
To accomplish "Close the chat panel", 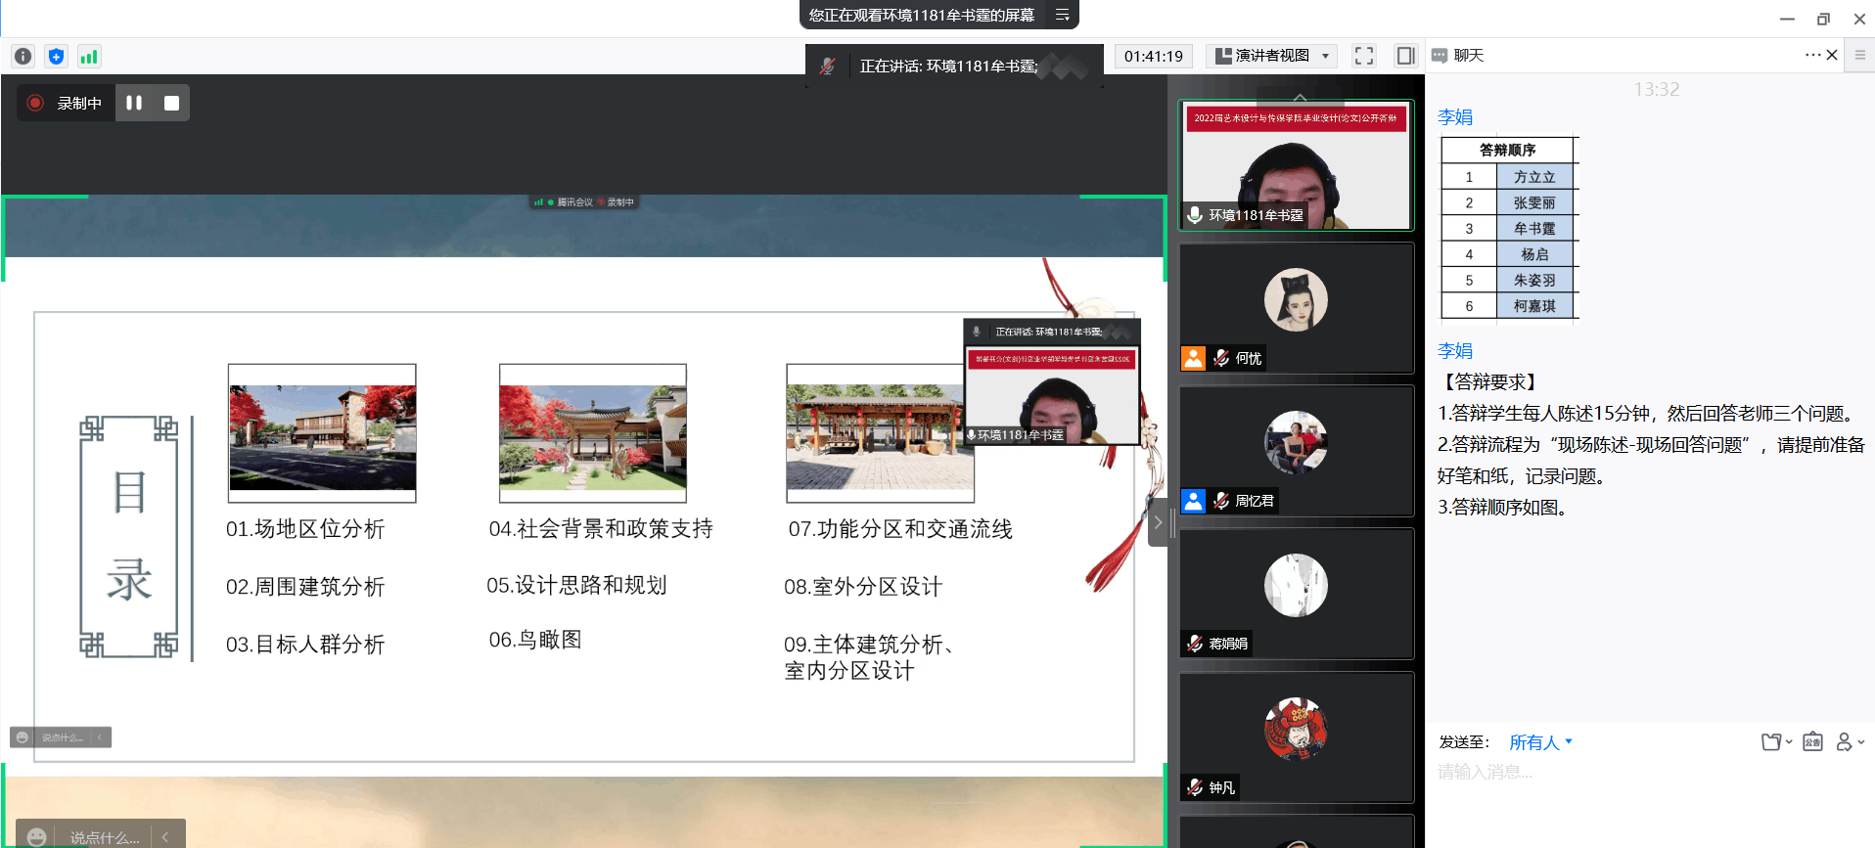I will [1832, 55].
